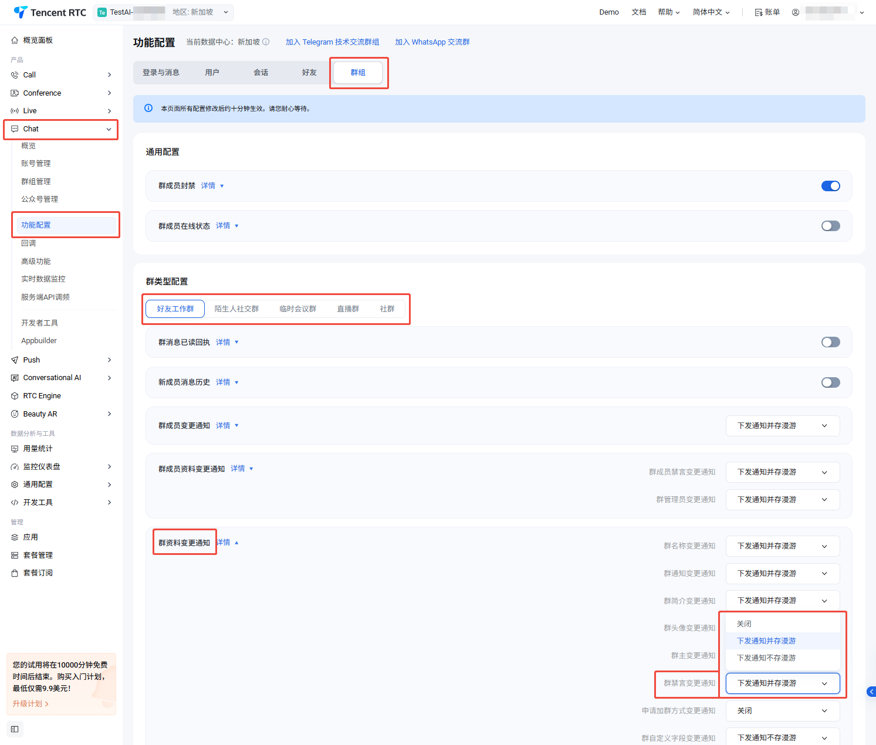Open the 概览面板 home icon
This screenshot has height=745, width=876.
(x=15, y=40)
